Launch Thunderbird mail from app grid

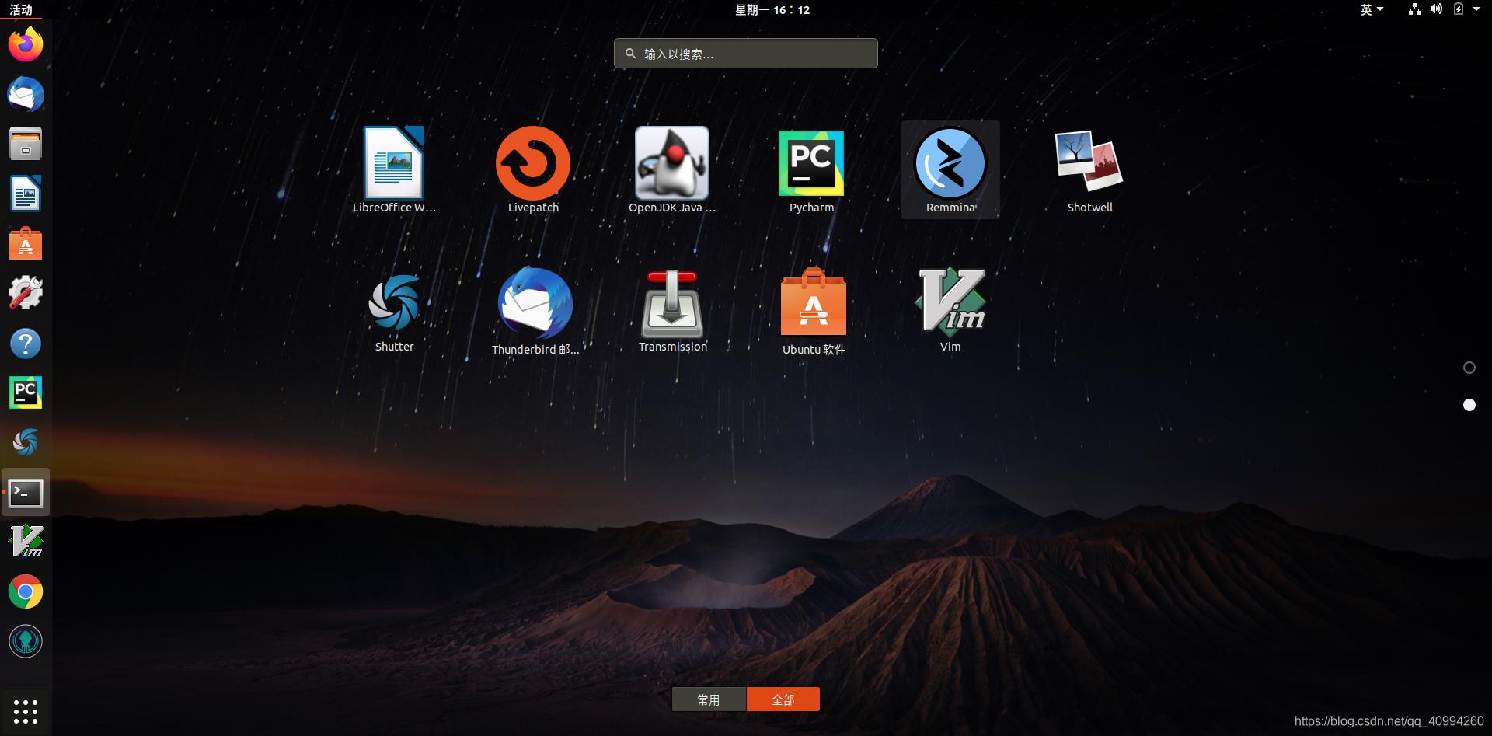click(x=535, y=312)
